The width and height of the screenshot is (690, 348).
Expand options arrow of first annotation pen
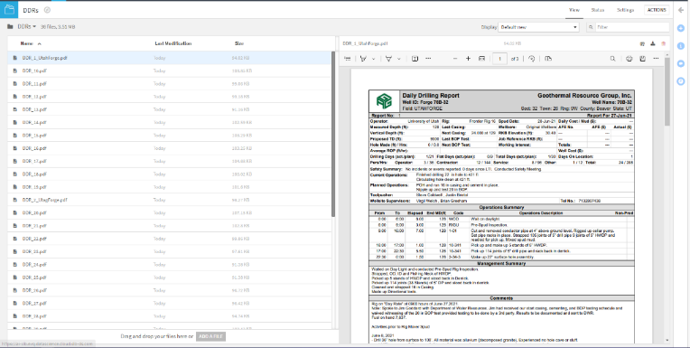(374, 59)
